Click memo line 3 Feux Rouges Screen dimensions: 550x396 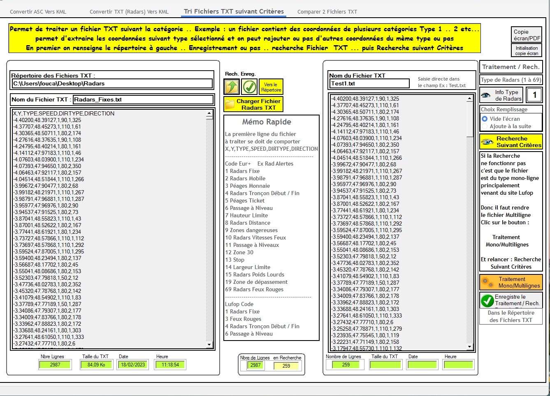tap(243, 319)
